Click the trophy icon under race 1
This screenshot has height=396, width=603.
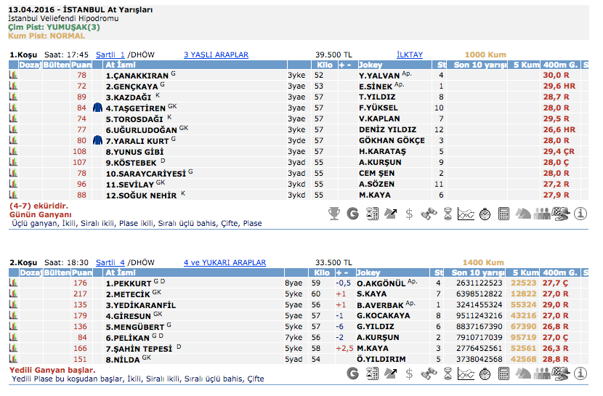(334, 214)
